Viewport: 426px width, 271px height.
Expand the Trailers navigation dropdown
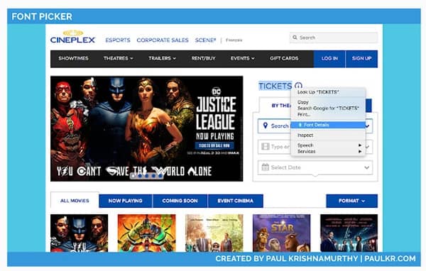click(162, 58)
